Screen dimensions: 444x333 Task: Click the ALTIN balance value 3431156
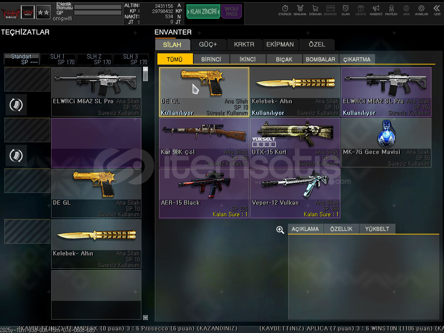point(164,6)
